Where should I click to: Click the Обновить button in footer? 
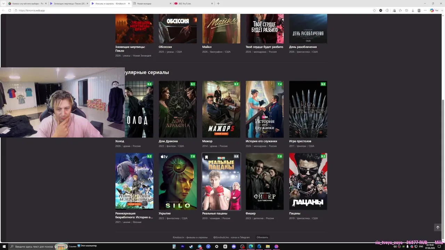coord(262,237)
